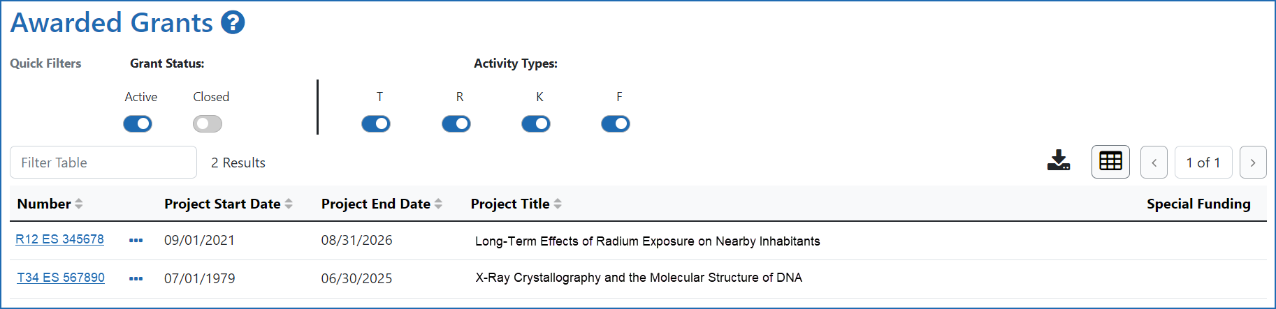1276x309 pixels.
Task: Open the three-dots menu for grant R12 ES 345678
Action: point(136,241)
